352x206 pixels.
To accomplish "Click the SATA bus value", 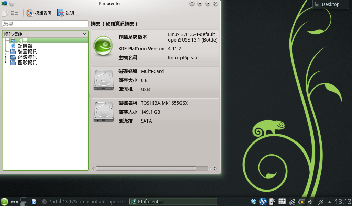I will click(146, 121).
